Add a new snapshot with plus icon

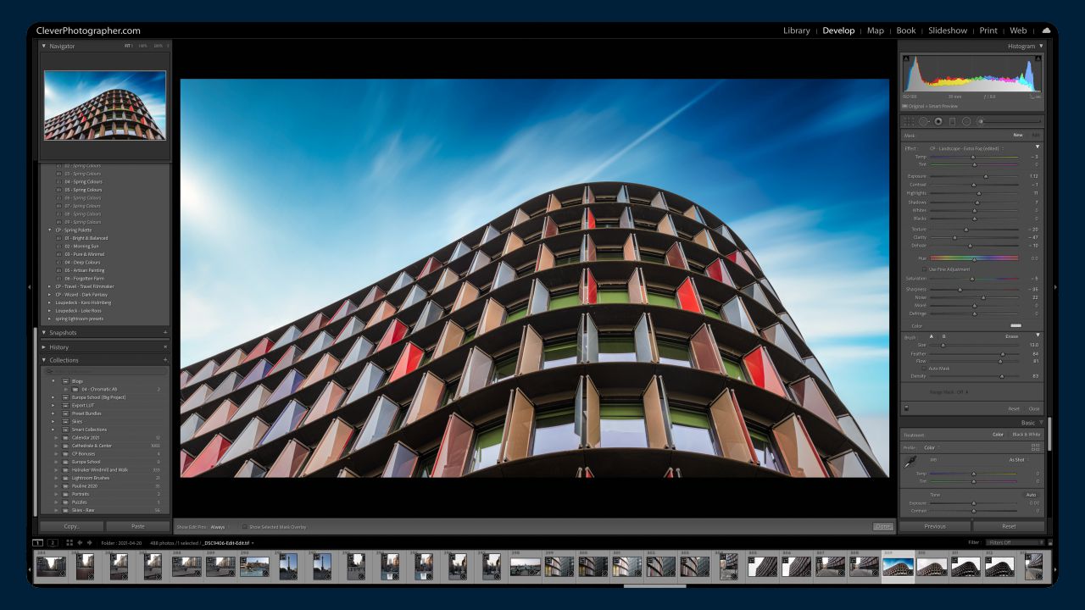coord(165,332)
